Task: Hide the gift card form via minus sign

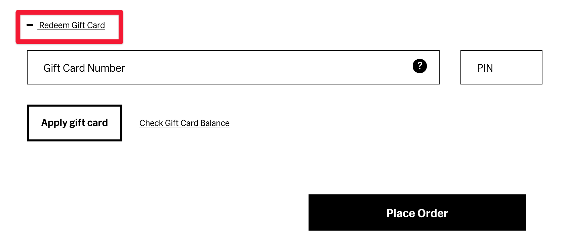Action: point(30,25)
